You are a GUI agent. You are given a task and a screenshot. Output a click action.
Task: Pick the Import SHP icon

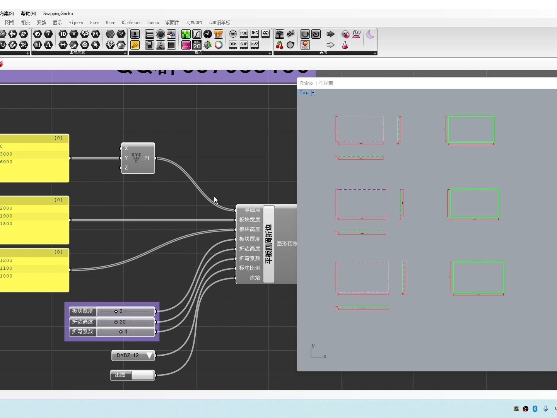pyautogui.click(x=244, y=45)
